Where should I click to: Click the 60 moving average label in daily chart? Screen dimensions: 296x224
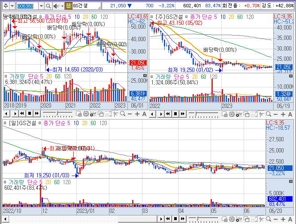pos(93,123)
